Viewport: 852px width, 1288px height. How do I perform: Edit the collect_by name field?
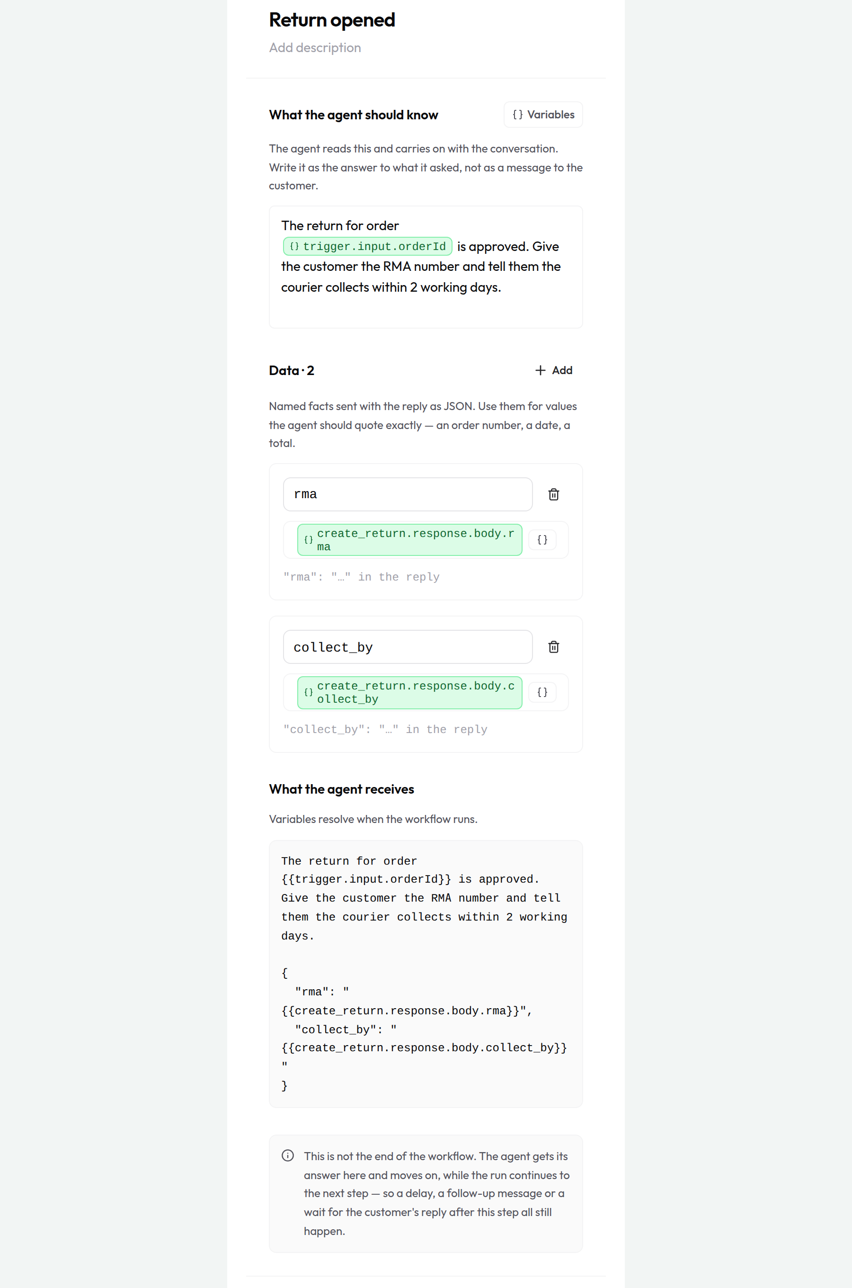click(408, 647)
